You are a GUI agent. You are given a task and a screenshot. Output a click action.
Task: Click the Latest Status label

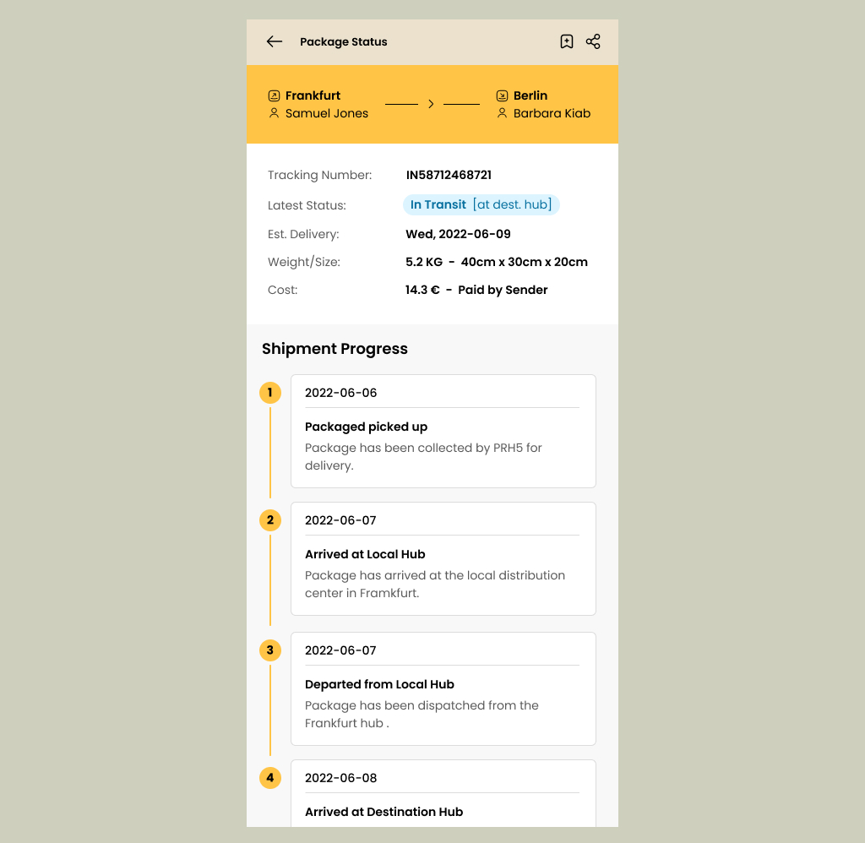(307, 205)
